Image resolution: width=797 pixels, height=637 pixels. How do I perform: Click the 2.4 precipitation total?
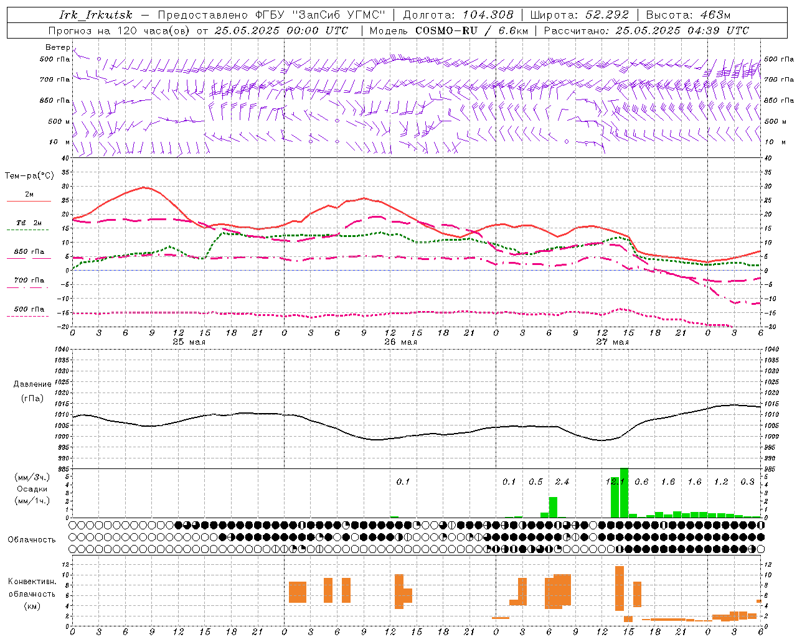point(562,482)
